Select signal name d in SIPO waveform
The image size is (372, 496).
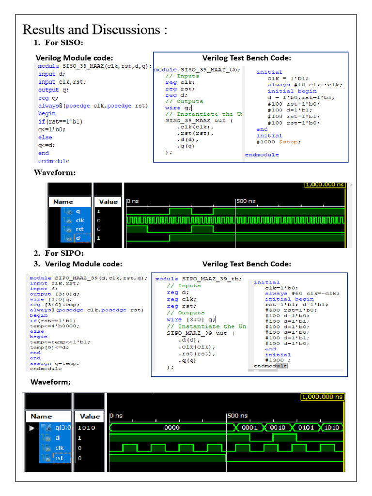pos(57,438)
